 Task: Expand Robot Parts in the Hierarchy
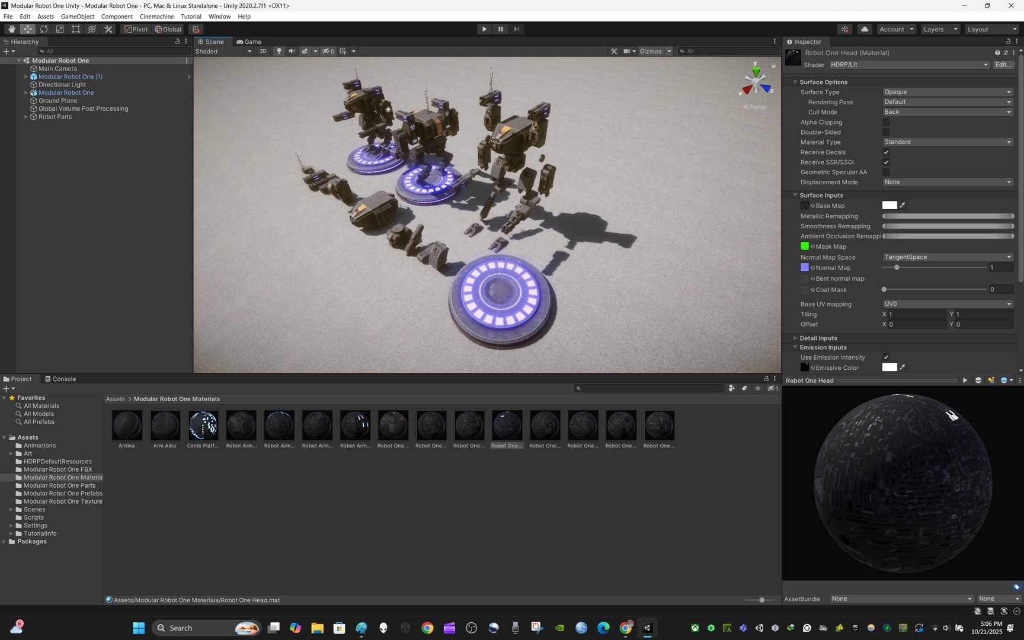(x=25, y=117)
